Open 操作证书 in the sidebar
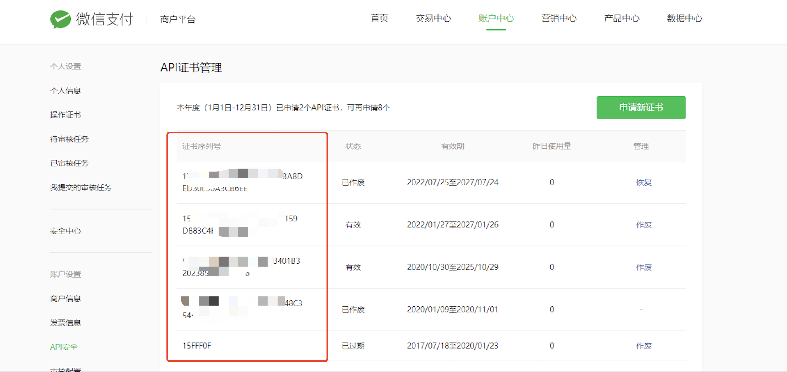The height and width of the screenshot is (372, 787). (65, 115)
